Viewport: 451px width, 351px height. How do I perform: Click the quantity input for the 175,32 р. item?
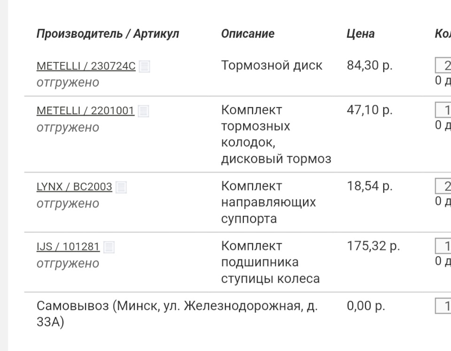[x=443, y=246]
